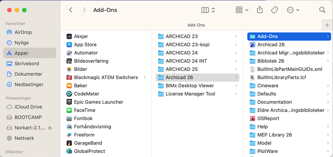Expand the BIMx Desktop Viewer folder

click(236, 86)
